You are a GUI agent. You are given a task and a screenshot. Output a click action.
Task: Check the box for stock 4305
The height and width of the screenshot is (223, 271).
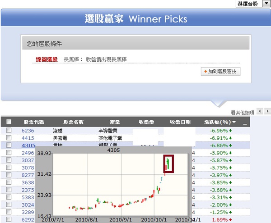(x=9, y=145)
